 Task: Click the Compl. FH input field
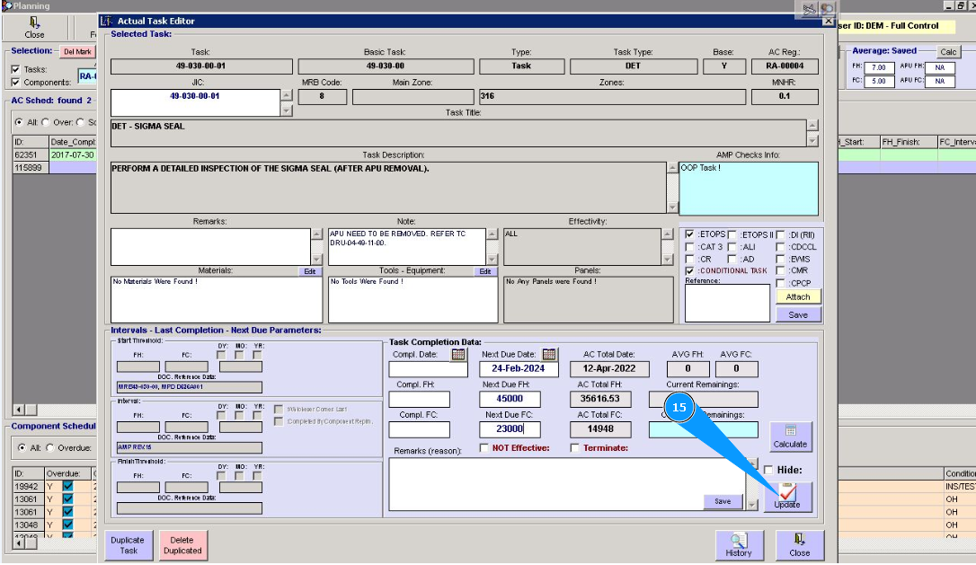click(x=420, y=399)
